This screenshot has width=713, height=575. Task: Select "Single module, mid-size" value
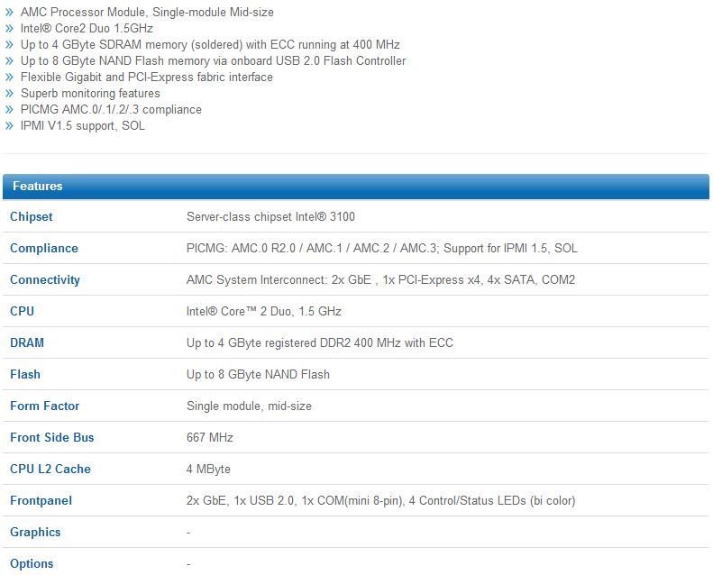click(x=249, y=406)
